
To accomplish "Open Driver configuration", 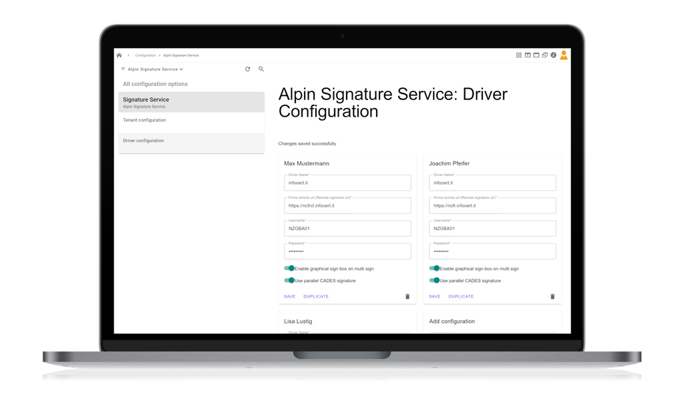I will pyautogui.click(x=192, y=143).
